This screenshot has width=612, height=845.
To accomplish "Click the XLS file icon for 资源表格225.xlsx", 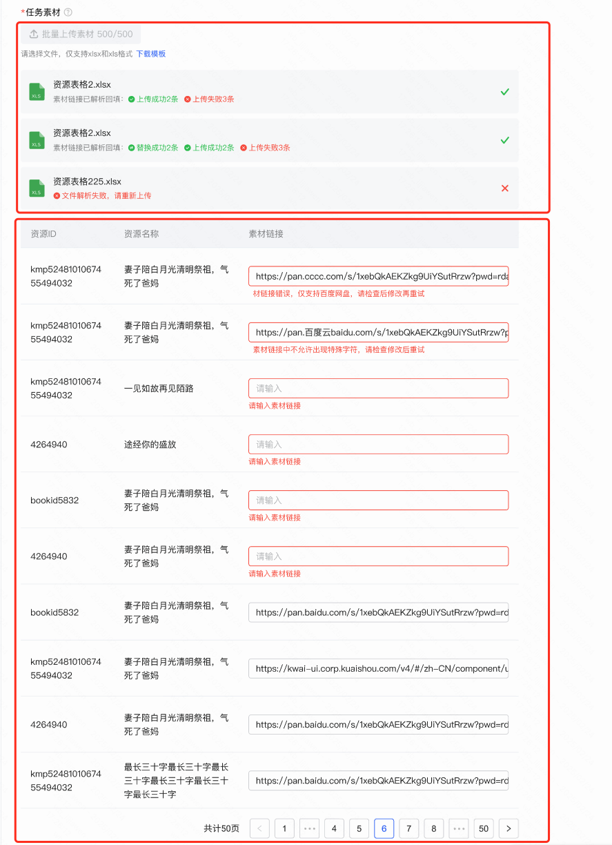I will [x=37, y=188].
